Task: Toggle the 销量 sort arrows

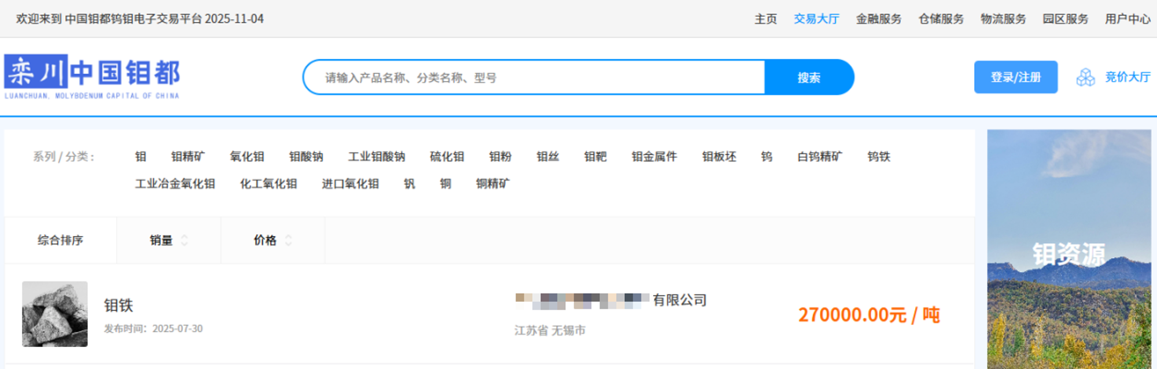Action: (185, 240)
